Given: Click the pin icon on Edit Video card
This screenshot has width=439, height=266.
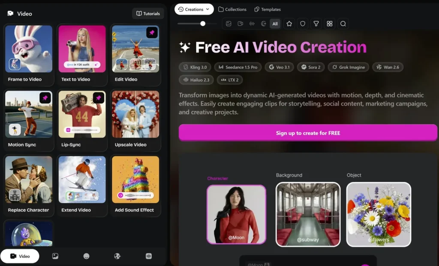Looking at the screenshot, I should 152,33.
